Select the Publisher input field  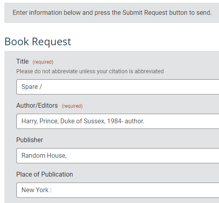coord(118,156)
